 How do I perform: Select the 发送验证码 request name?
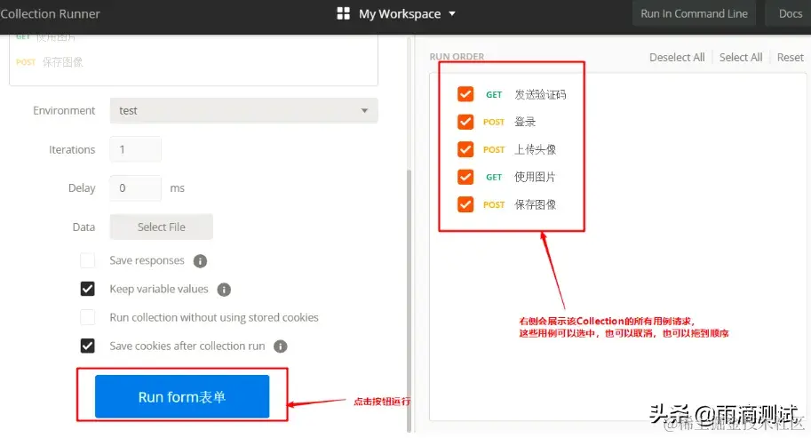point(540,95)
